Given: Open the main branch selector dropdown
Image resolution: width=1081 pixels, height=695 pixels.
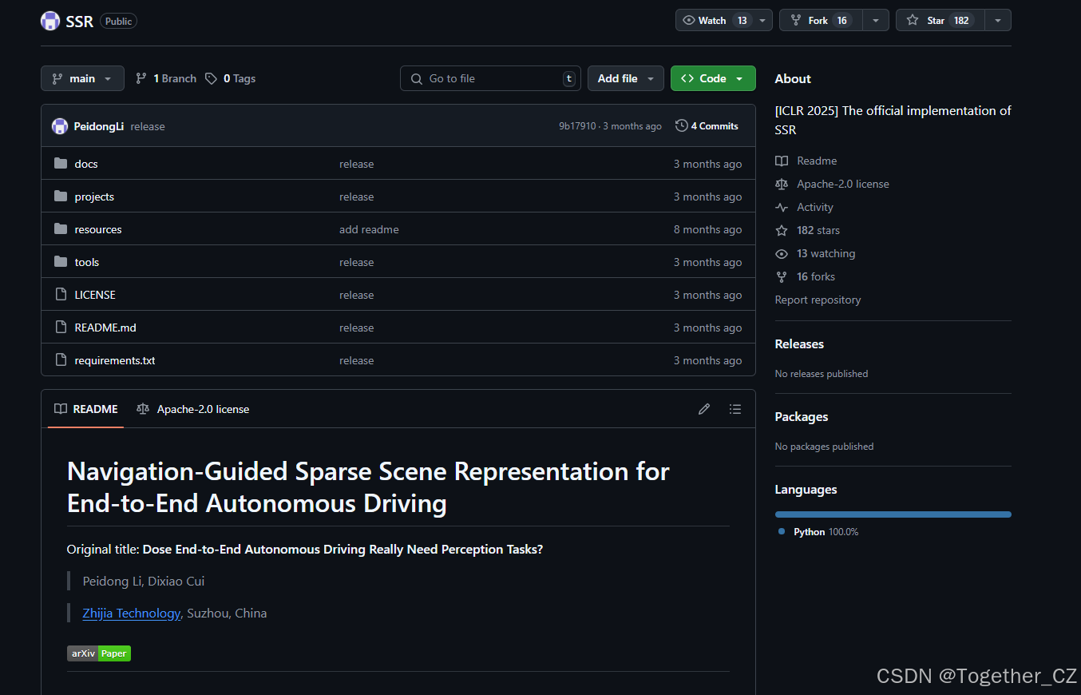Looking at the screenshot, I should (x=82, y=78).
